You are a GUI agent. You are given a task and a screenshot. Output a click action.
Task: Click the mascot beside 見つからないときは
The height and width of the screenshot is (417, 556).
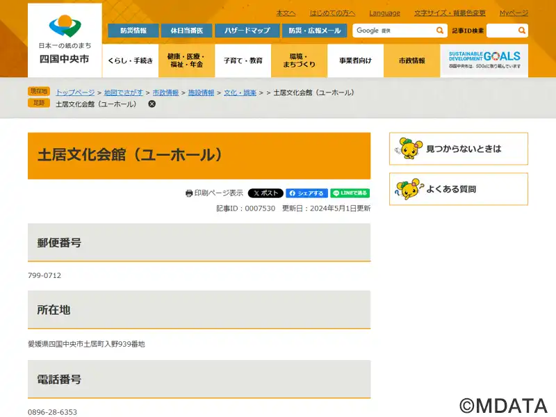[409, 149]
